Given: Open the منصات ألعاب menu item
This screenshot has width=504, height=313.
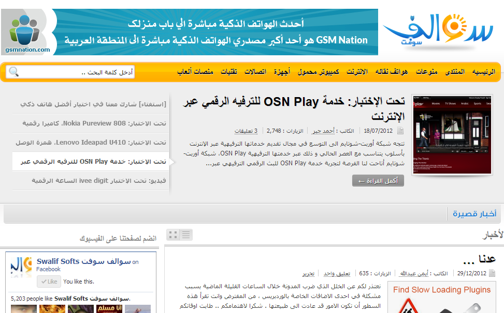Looking at the screenshot, I should click(x=195, y=72).
